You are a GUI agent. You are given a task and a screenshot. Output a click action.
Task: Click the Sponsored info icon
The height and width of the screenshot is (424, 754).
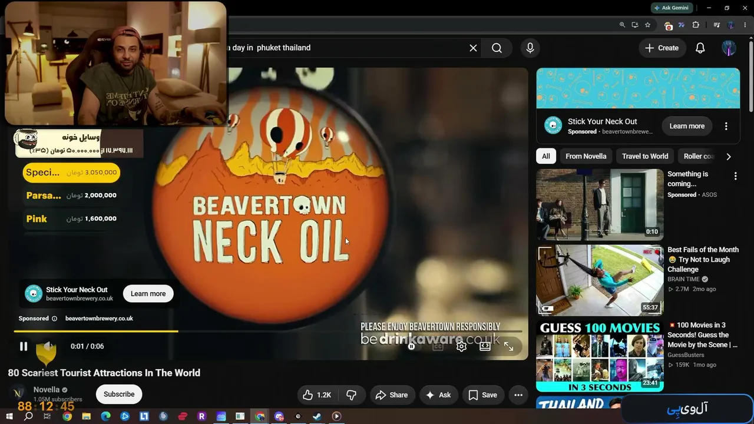55,319
